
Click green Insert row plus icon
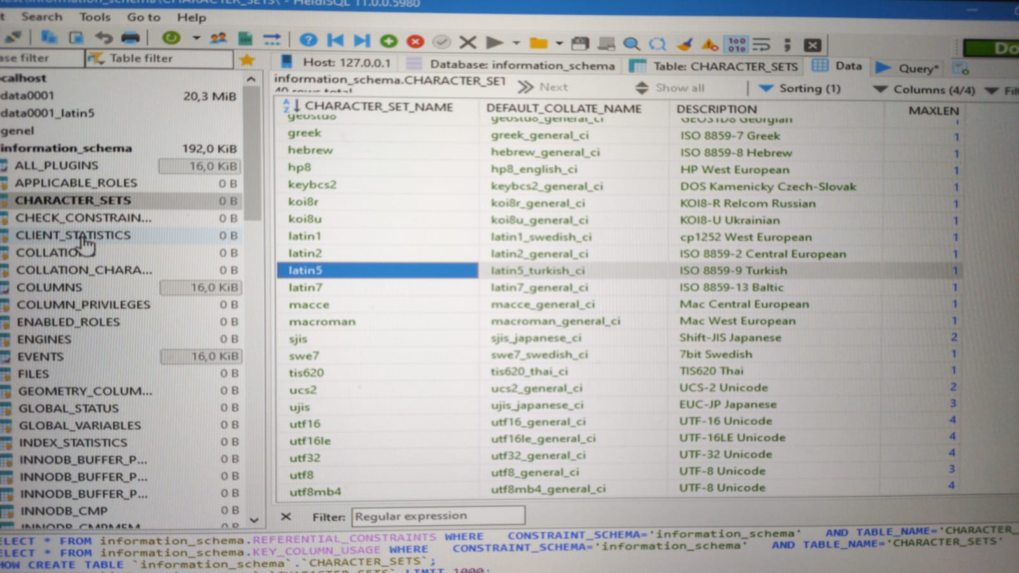[388, 41]
